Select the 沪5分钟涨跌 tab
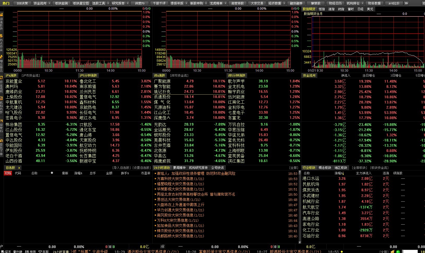The image size is (425, 253). 88,76
